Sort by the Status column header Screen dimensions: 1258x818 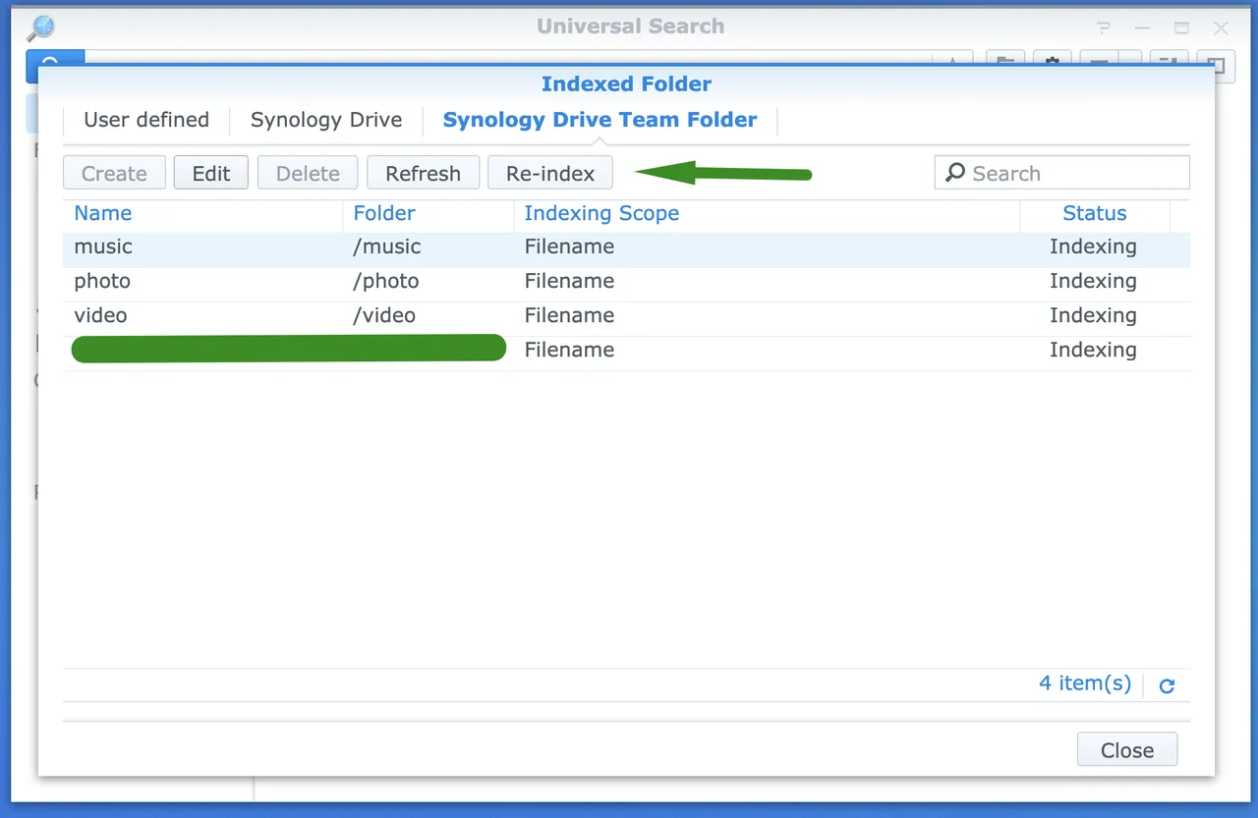coord(1095,214)
